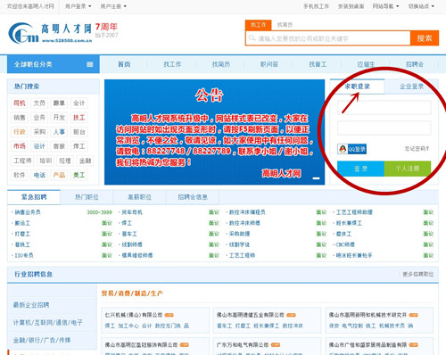This screenshot has width=446, height=355.
Task: Click hot search tag 销售
Action: tap(20, 118)
